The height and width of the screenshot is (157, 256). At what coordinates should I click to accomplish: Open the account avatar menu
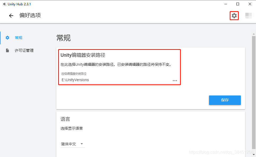pyautogui.click(x=249, y=16)
